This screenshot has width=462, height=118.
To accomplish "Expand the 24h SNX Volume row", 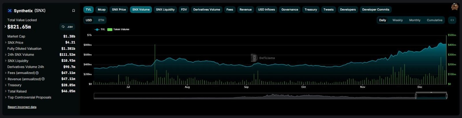I will click(5, 55).
